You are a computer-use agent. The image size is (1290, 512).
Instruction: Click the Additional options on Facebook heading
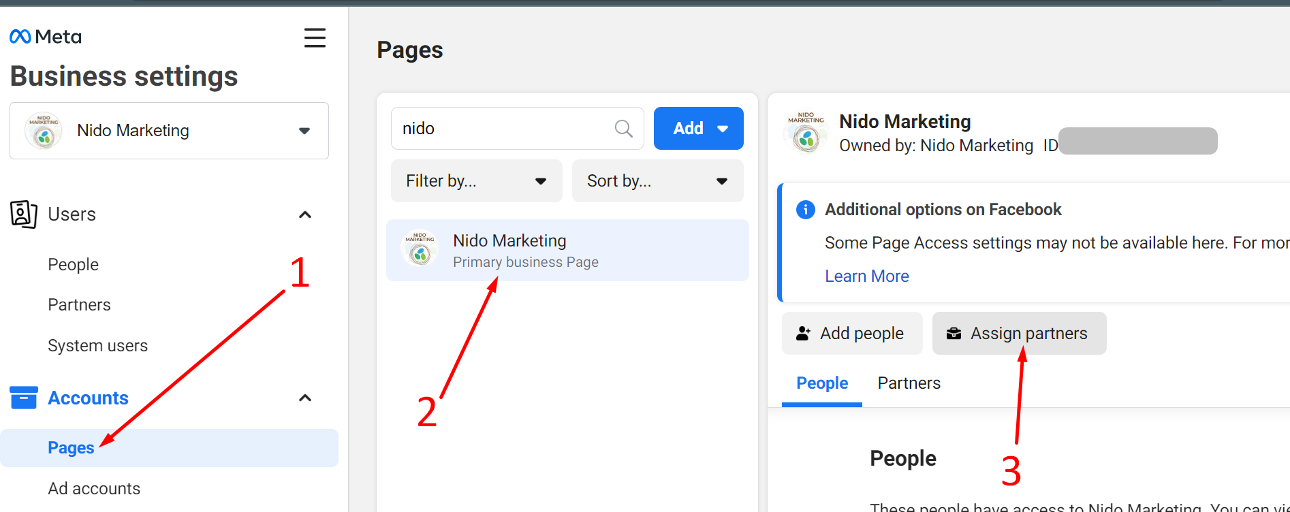[943, 210]
